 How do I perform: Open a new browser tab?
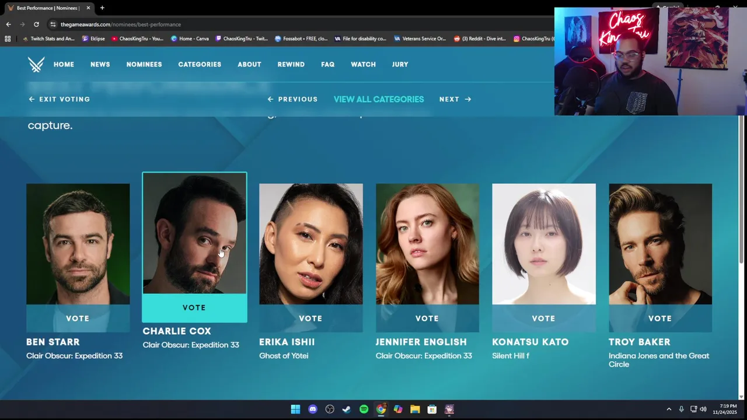click(102, 8)
